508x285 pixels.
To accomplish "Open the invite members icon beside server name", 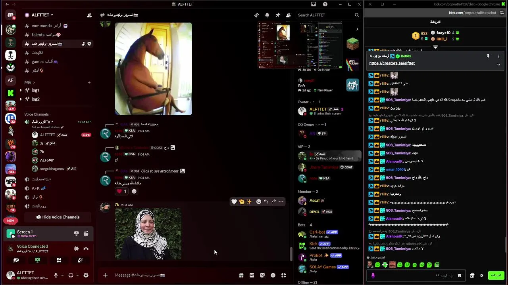I will [x=89, y=15].
